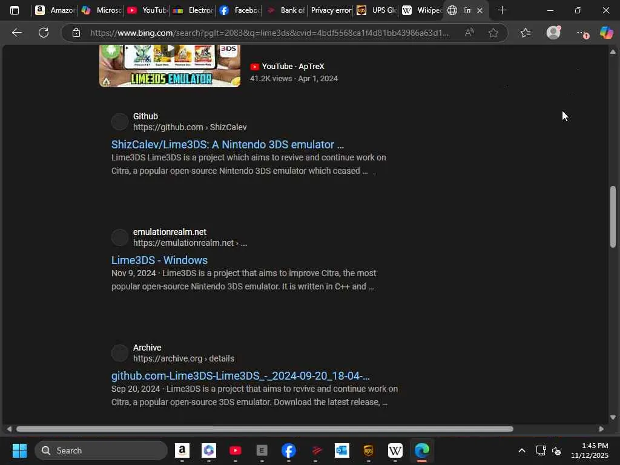The height and width of the screenshot is (465, 620).
Task: Launch Copilot from the toolbar
Action: pyautogui.click(x=606, y=33)
